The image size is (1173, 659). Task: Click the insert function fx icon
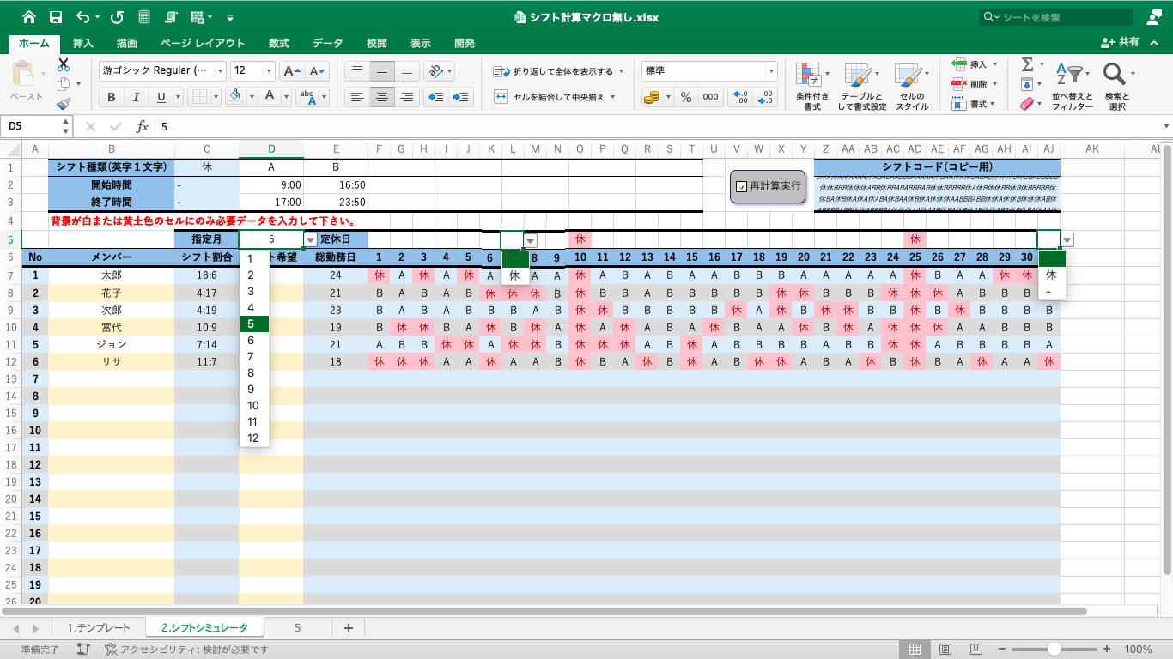[143, 126]
